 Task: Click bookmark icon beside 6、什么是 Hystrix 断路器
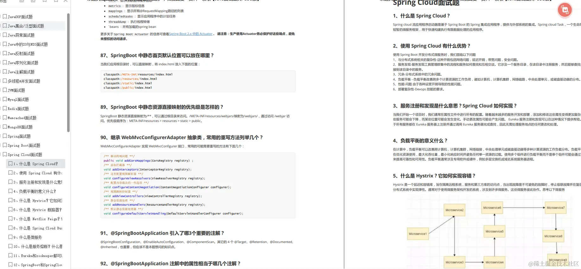click(10, 209)
